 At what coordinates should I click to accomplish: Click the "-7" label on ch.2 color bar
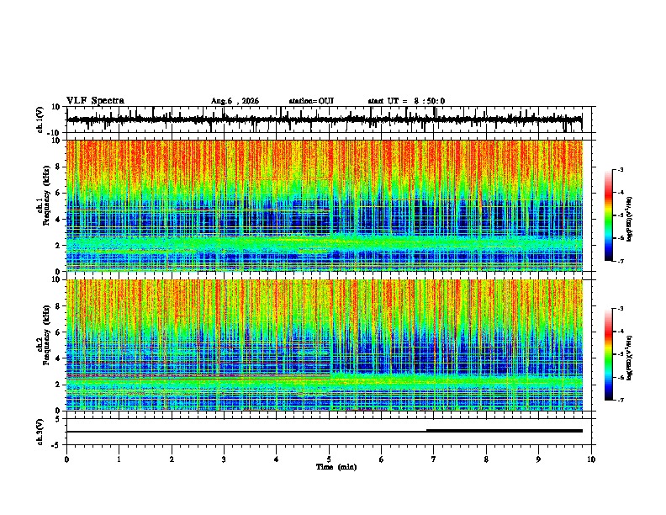coord(621,400)
